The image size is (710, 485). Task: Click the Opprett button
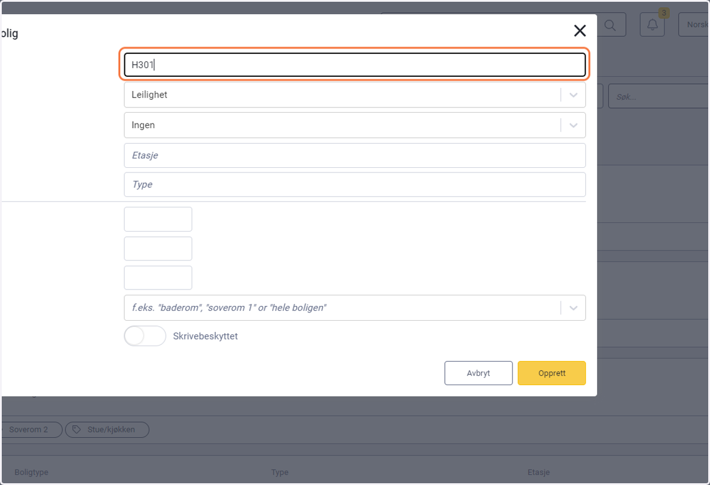click(551, 373)
